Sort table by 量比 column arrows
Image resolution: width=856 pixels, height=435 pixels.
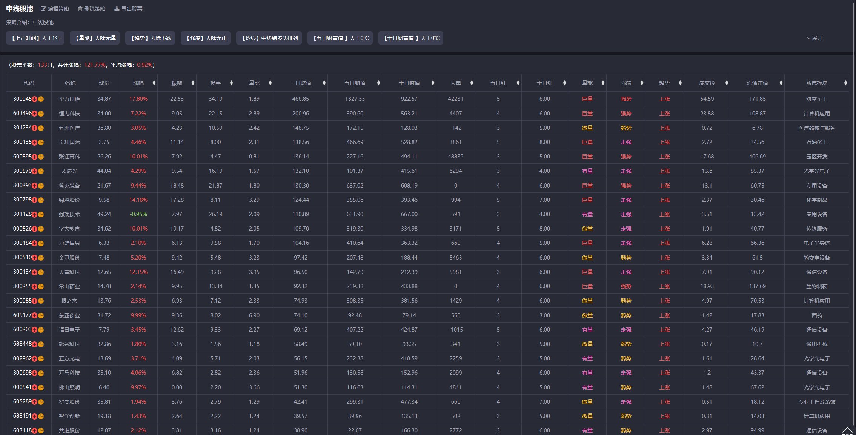(x=270, y=83)
